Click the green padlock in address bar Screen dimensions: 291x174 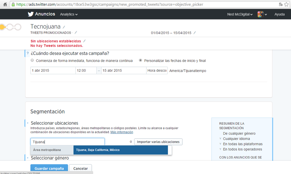13,4
